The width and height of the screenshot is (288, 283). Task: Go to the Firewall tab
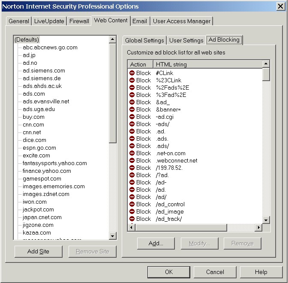click(x=79, y=21)
